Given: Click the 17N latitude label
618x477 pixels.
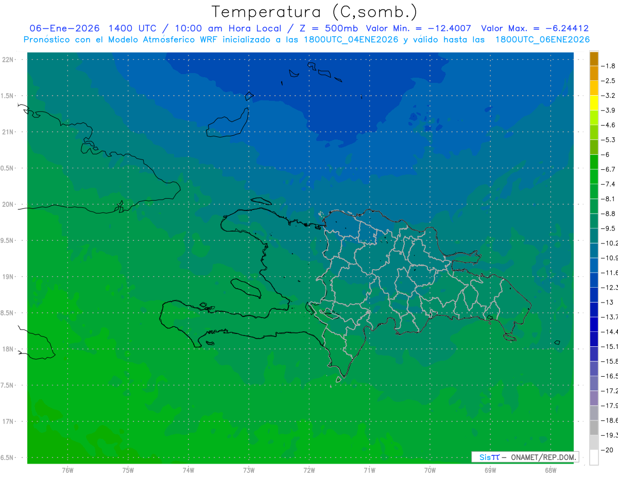Looking at the screenshot, I should 8,421.
